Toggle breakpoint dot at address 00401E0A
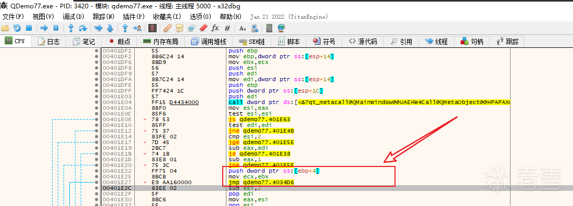This screenshot has height=206, width=573. [x=96, y=108]
